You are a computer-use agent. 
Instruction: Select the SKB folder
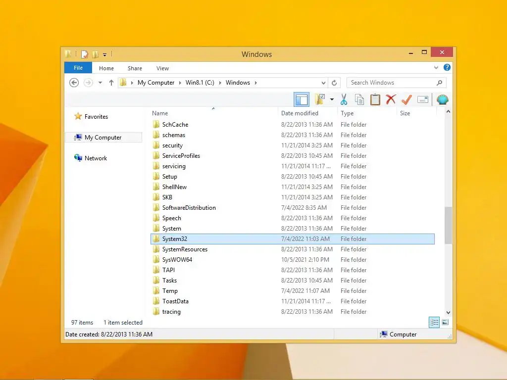pos(293,197)
